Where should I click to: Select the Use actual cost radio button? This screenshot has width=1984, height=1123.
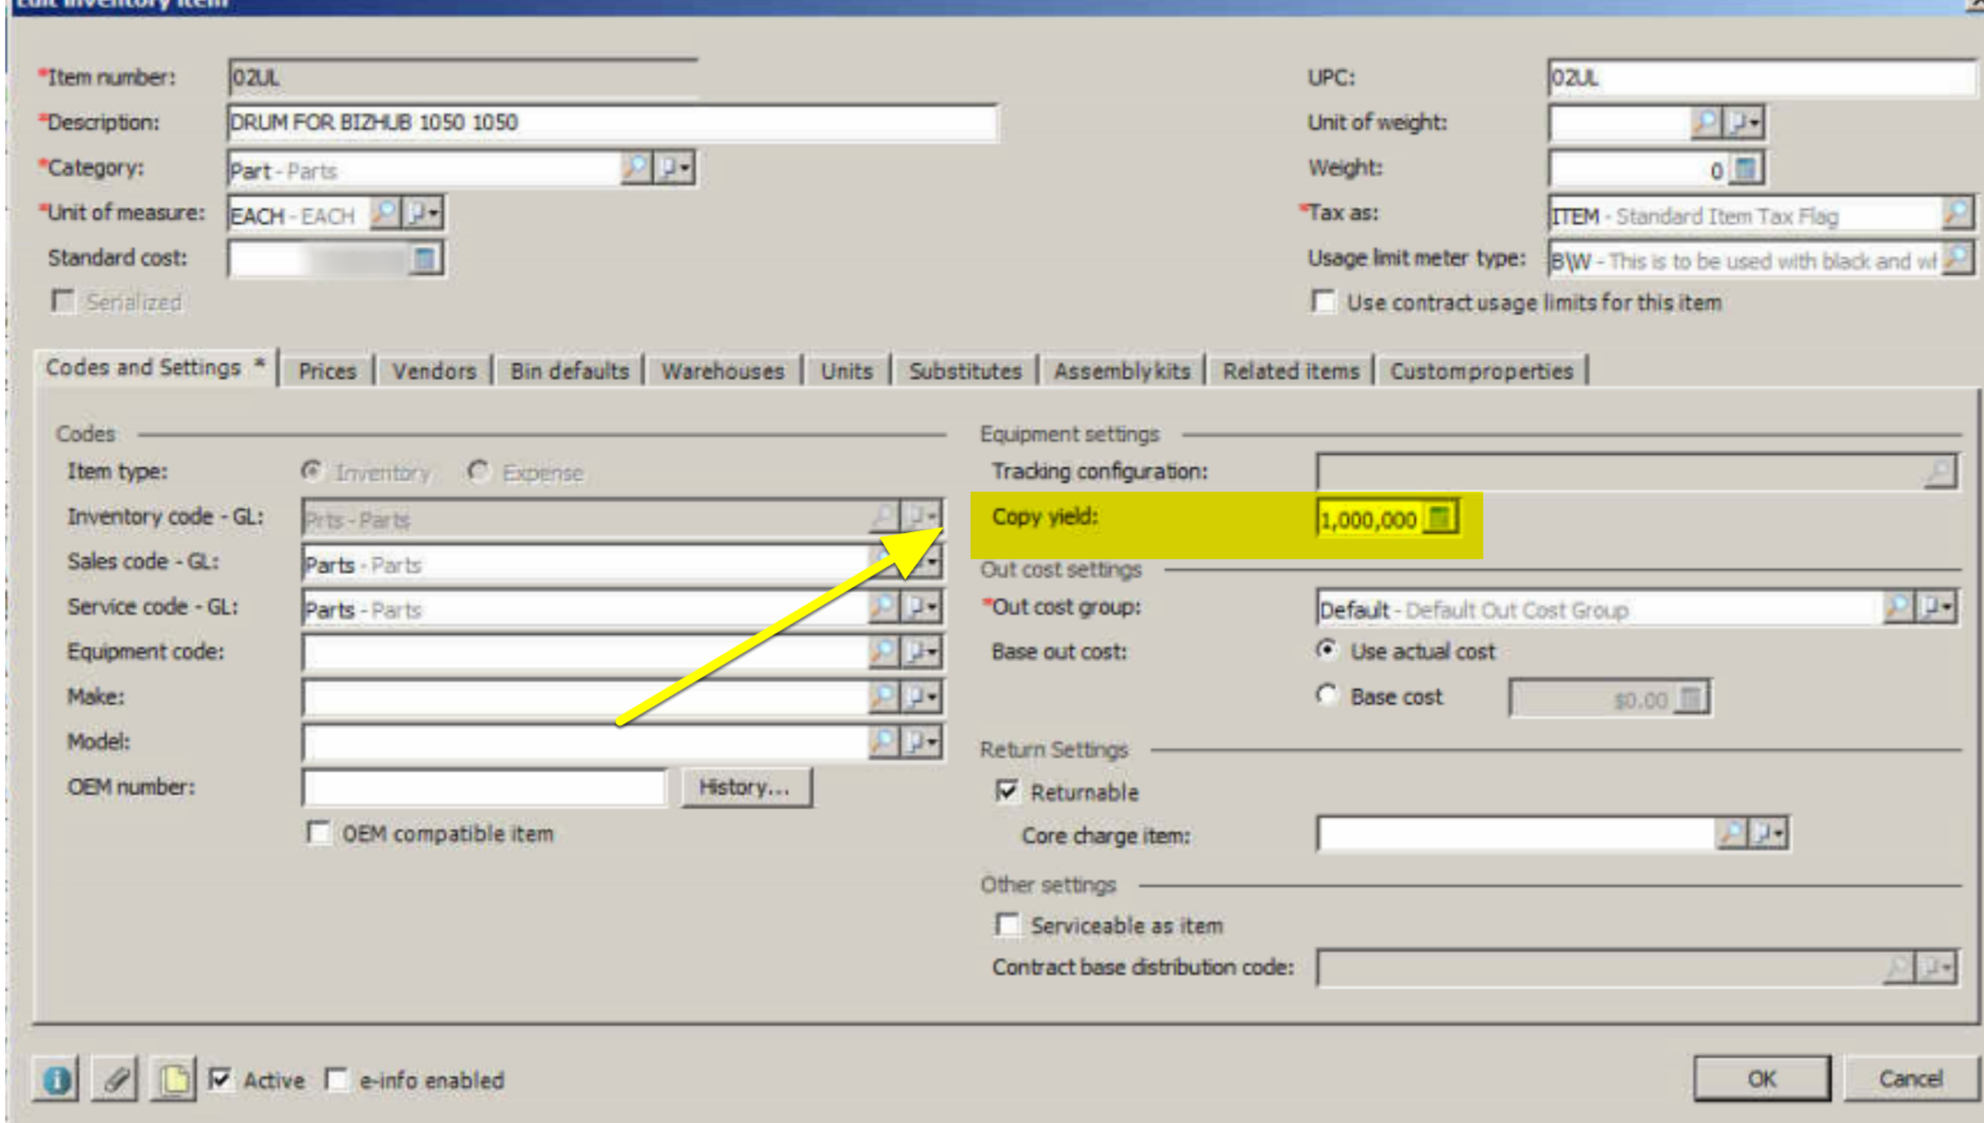coord(1326,650)
